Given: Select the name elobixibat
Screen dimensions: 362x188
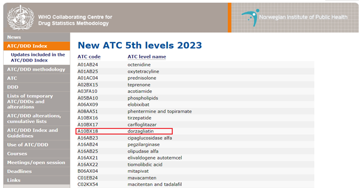Looking at the screenshot, I should (x=138, y=104).
